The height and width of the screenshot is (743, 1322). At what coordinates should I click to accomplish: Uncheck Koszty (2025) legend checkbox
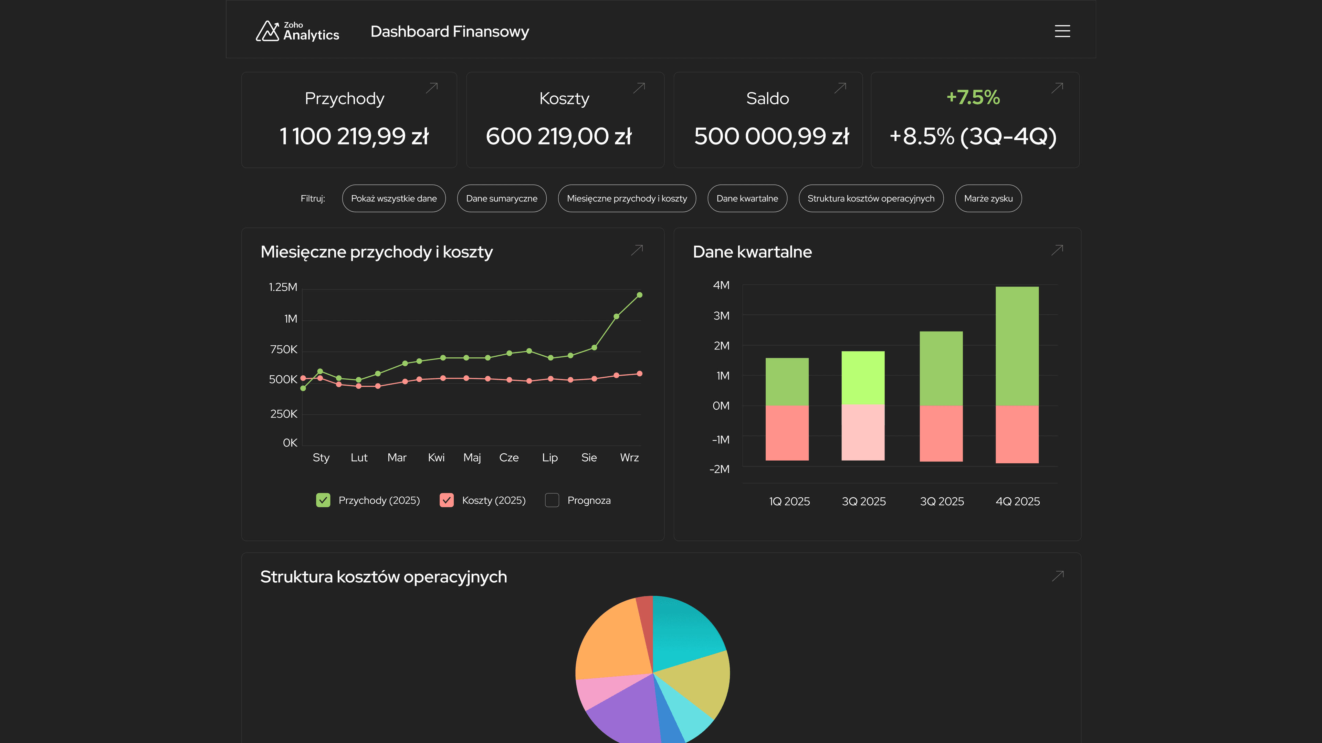click(x=447, y=500)
